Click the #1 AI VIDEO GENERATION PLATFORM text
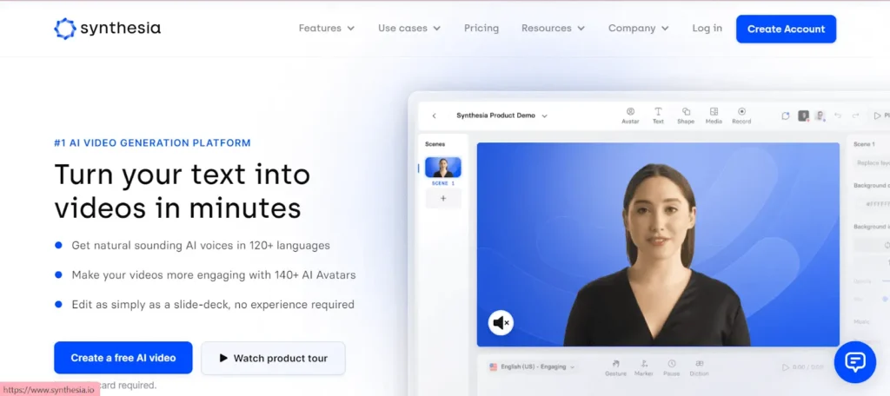Viewport: 890px width, 396px height. point(152,143)
